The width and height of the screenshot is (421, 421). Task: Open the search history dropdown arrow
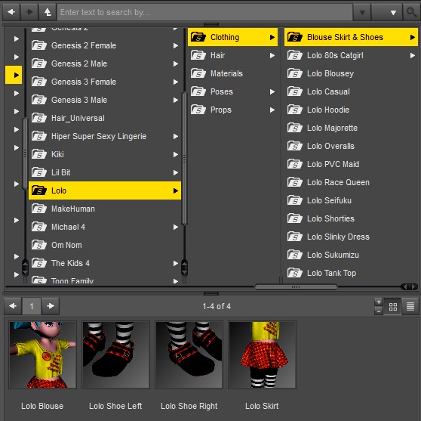[x=362, y=12]
